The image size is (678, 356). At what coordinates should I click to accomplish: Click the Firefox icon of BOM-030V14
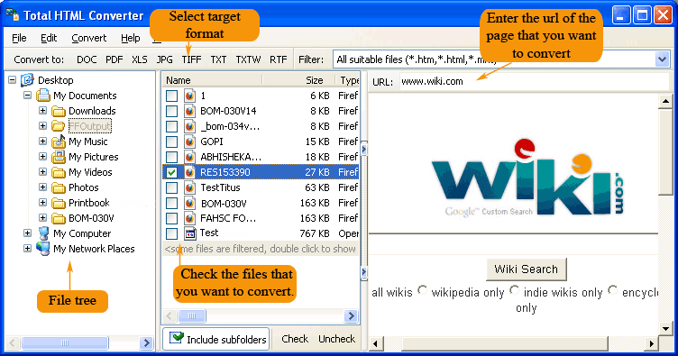coord(189,111)
